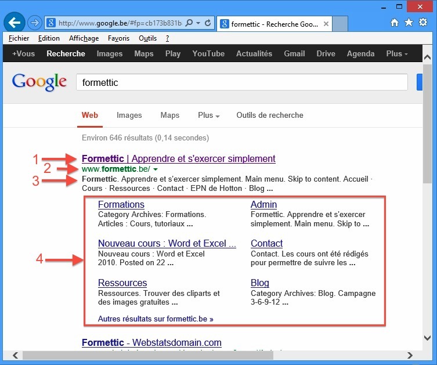Open the address bar history dropdown arrow

coord(198,23)
